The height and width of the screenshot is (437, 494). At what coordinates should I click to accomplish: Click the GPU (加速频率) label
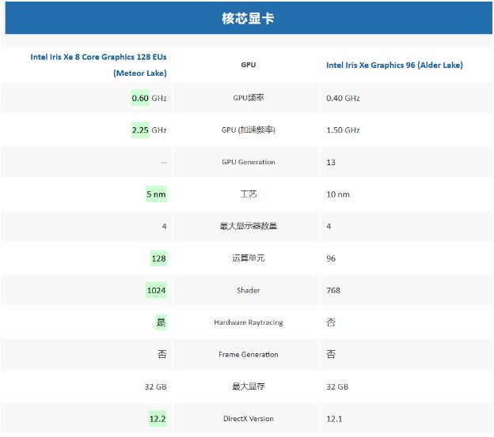[249, 130]
